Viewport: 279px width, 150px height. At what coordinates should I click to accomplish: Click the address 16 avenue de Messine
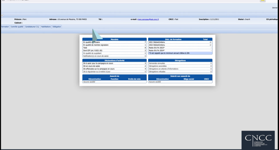point(72,19)
